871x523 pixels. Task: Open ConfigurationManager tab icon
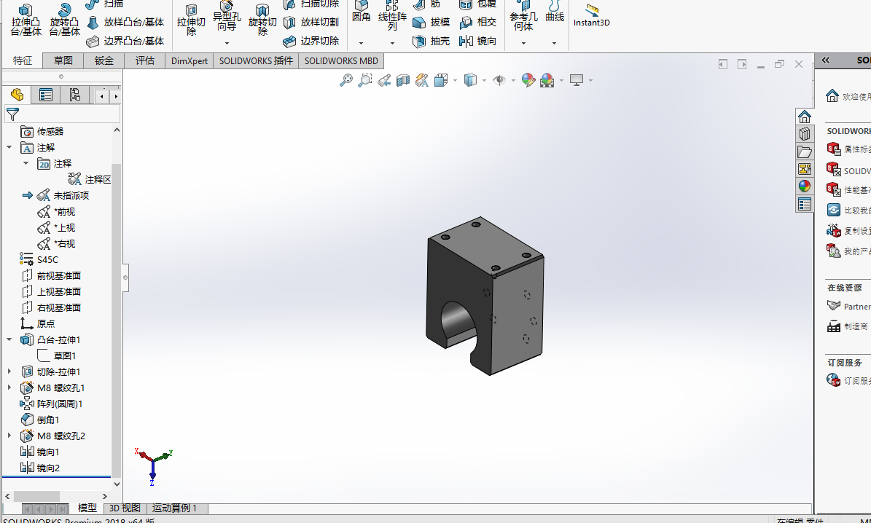(x=74, y=95)
